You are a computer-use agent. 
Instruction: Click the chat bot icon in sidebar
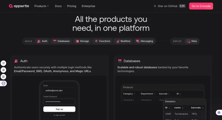[x=3, y=84]
